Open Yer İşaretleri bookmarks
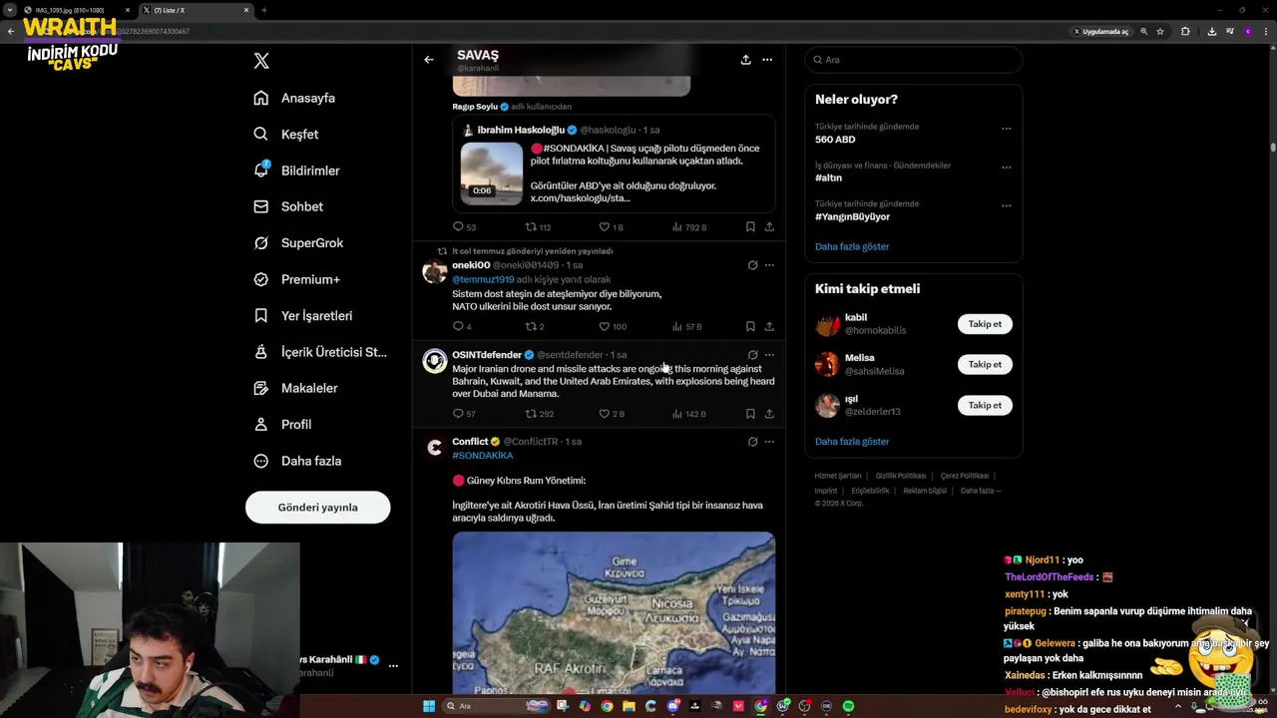This screenshot has width=1277, height=718. point(303,315)
